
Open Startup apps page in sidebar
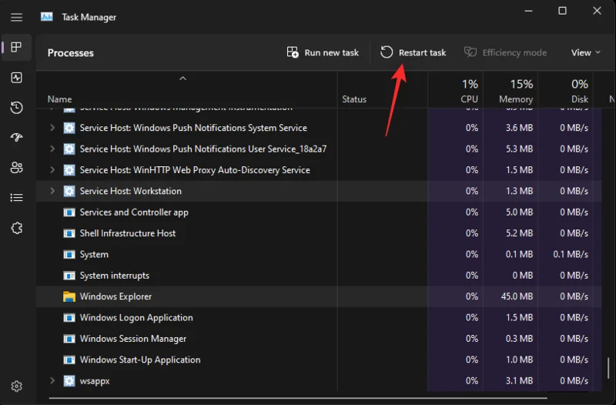[16, 137]
